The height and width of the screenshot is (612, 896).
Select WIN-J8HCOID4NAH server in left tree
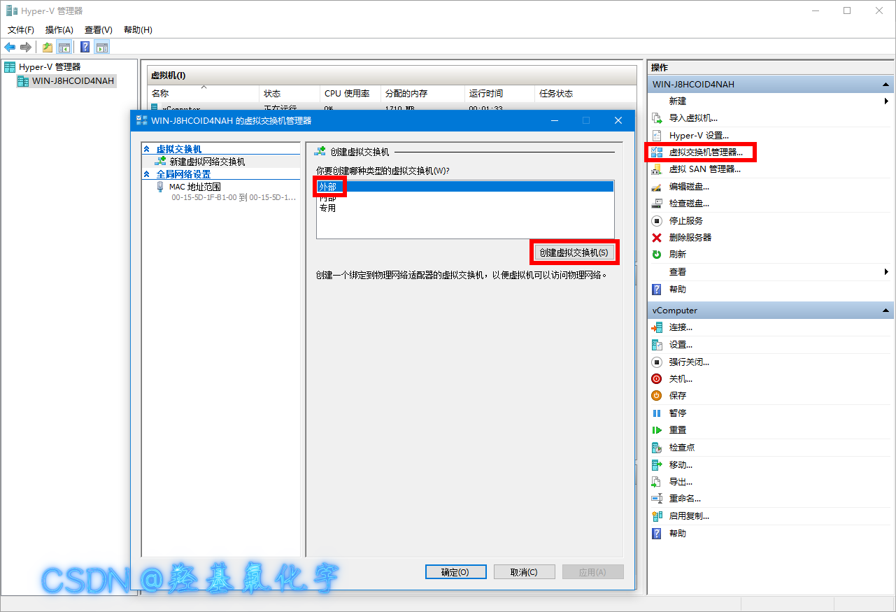point(73,81)
